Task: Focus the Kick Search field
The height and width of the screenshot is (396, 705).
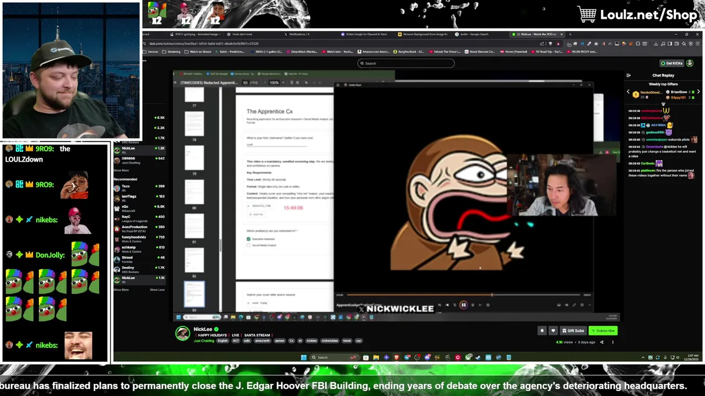Action: 406,63
